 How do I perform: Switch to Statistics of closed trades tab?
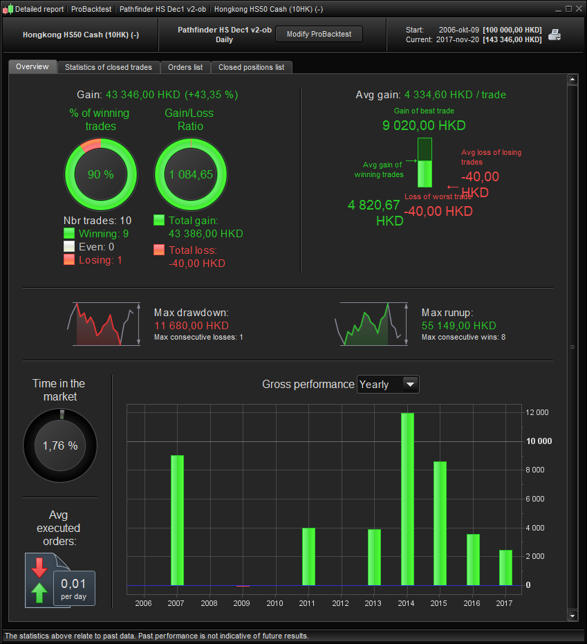[x=109, y=67]
